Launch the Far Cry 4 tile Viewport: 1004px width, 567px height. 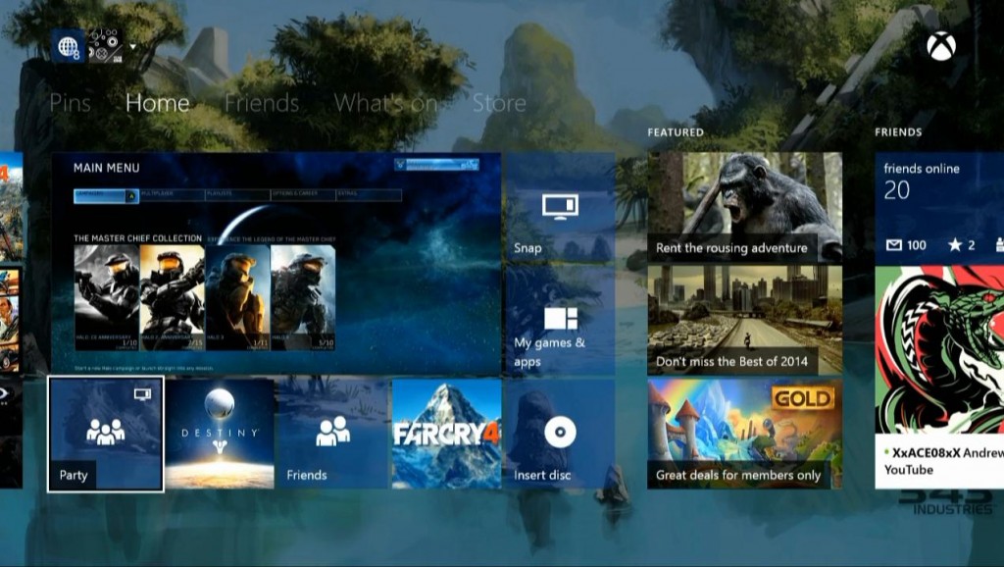coord(446,434)
